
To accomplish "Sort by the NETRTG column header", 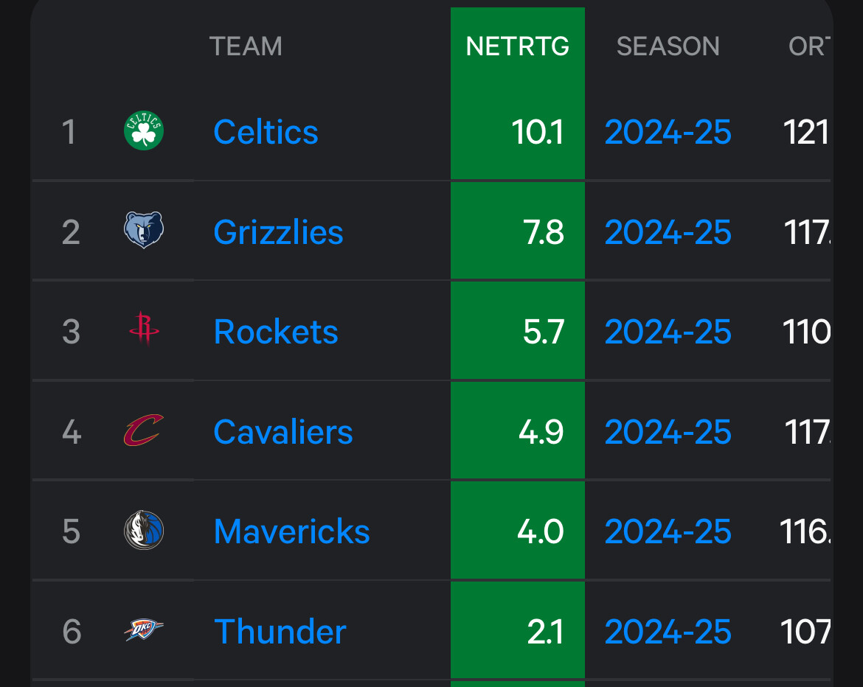I will tap(517, 46).
